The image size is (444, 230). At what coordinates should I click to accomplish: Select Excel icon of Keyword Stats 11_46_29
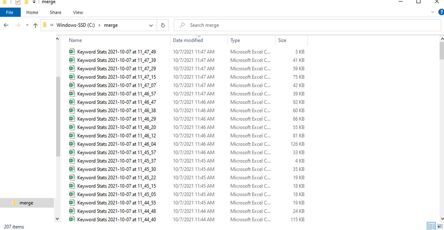pos(72,119)
